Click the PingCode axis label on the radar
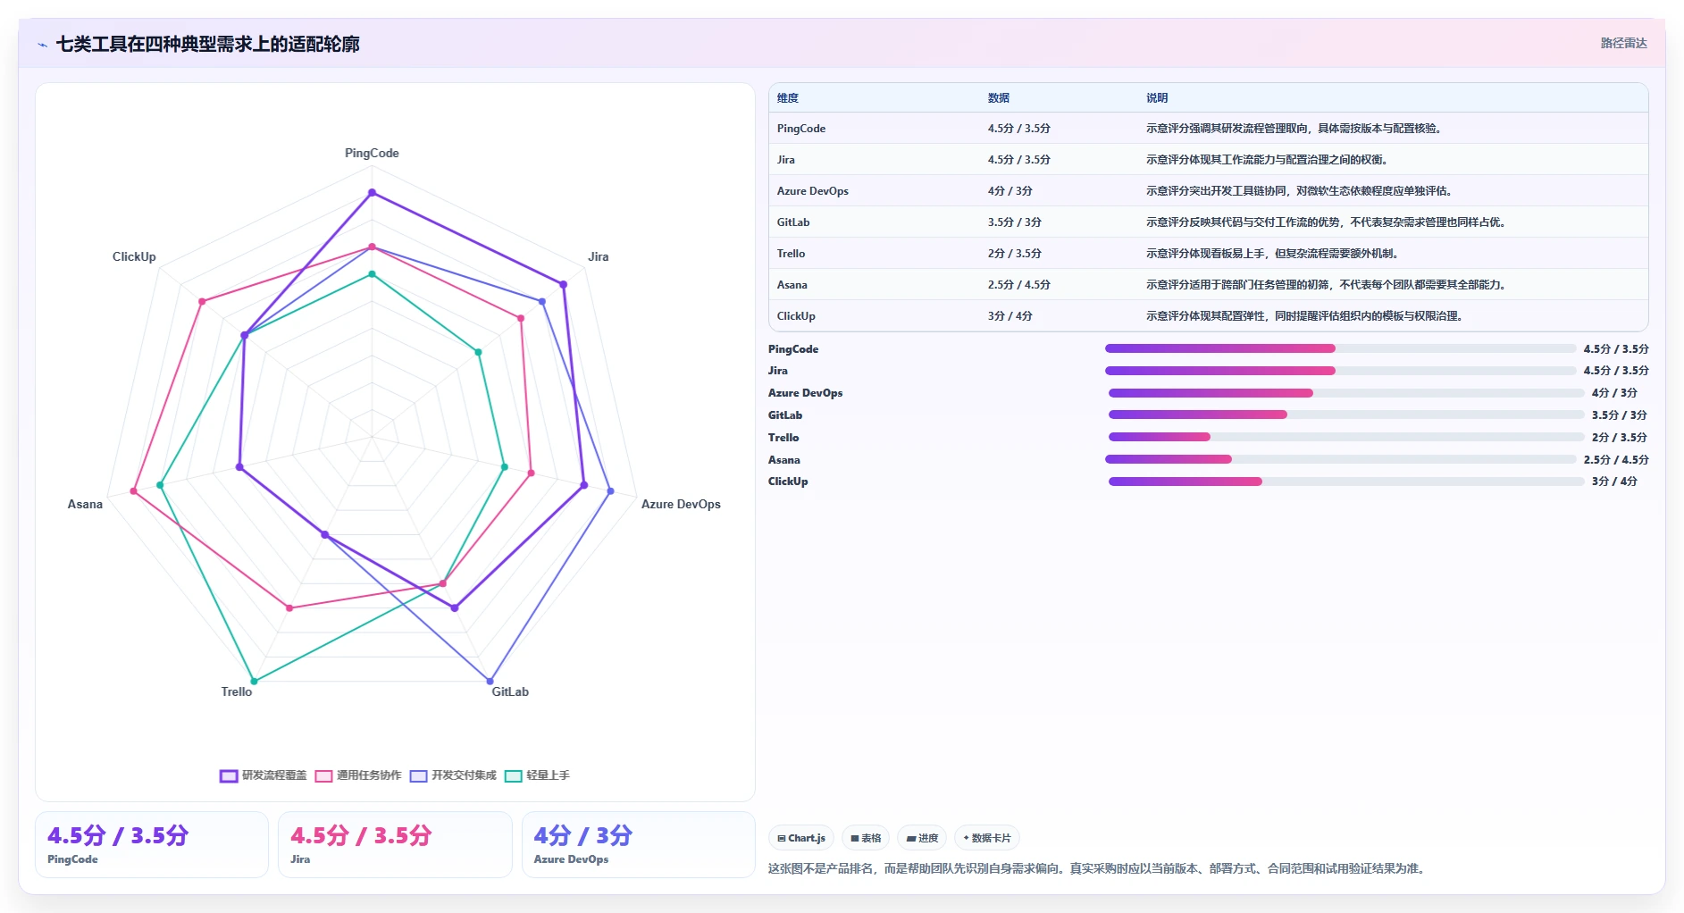1684x913 pixels. [x=372, y=153]
